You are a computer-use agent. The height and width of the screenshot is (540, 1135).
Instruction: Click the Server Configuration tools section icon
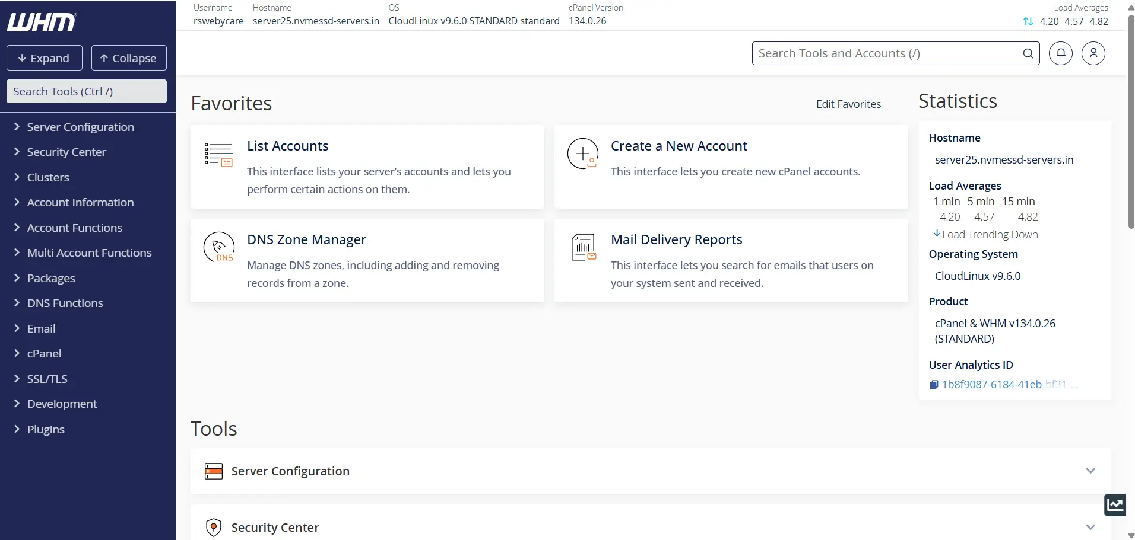tap(214, 471)
